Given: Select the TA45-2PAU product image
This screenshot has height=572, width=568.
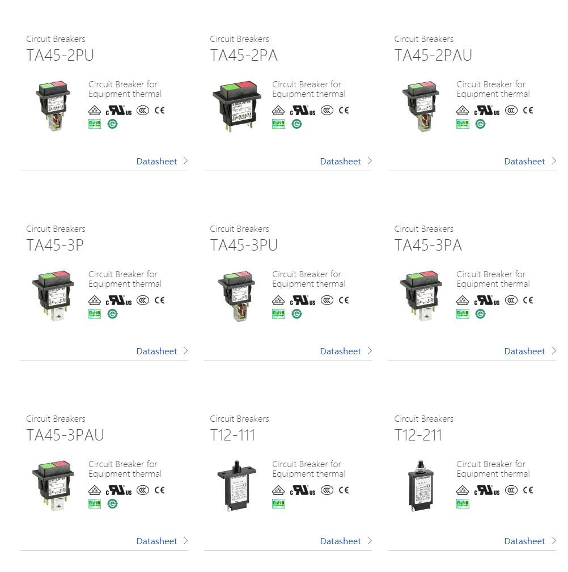Looking at the screenshot, I should 421,106.
